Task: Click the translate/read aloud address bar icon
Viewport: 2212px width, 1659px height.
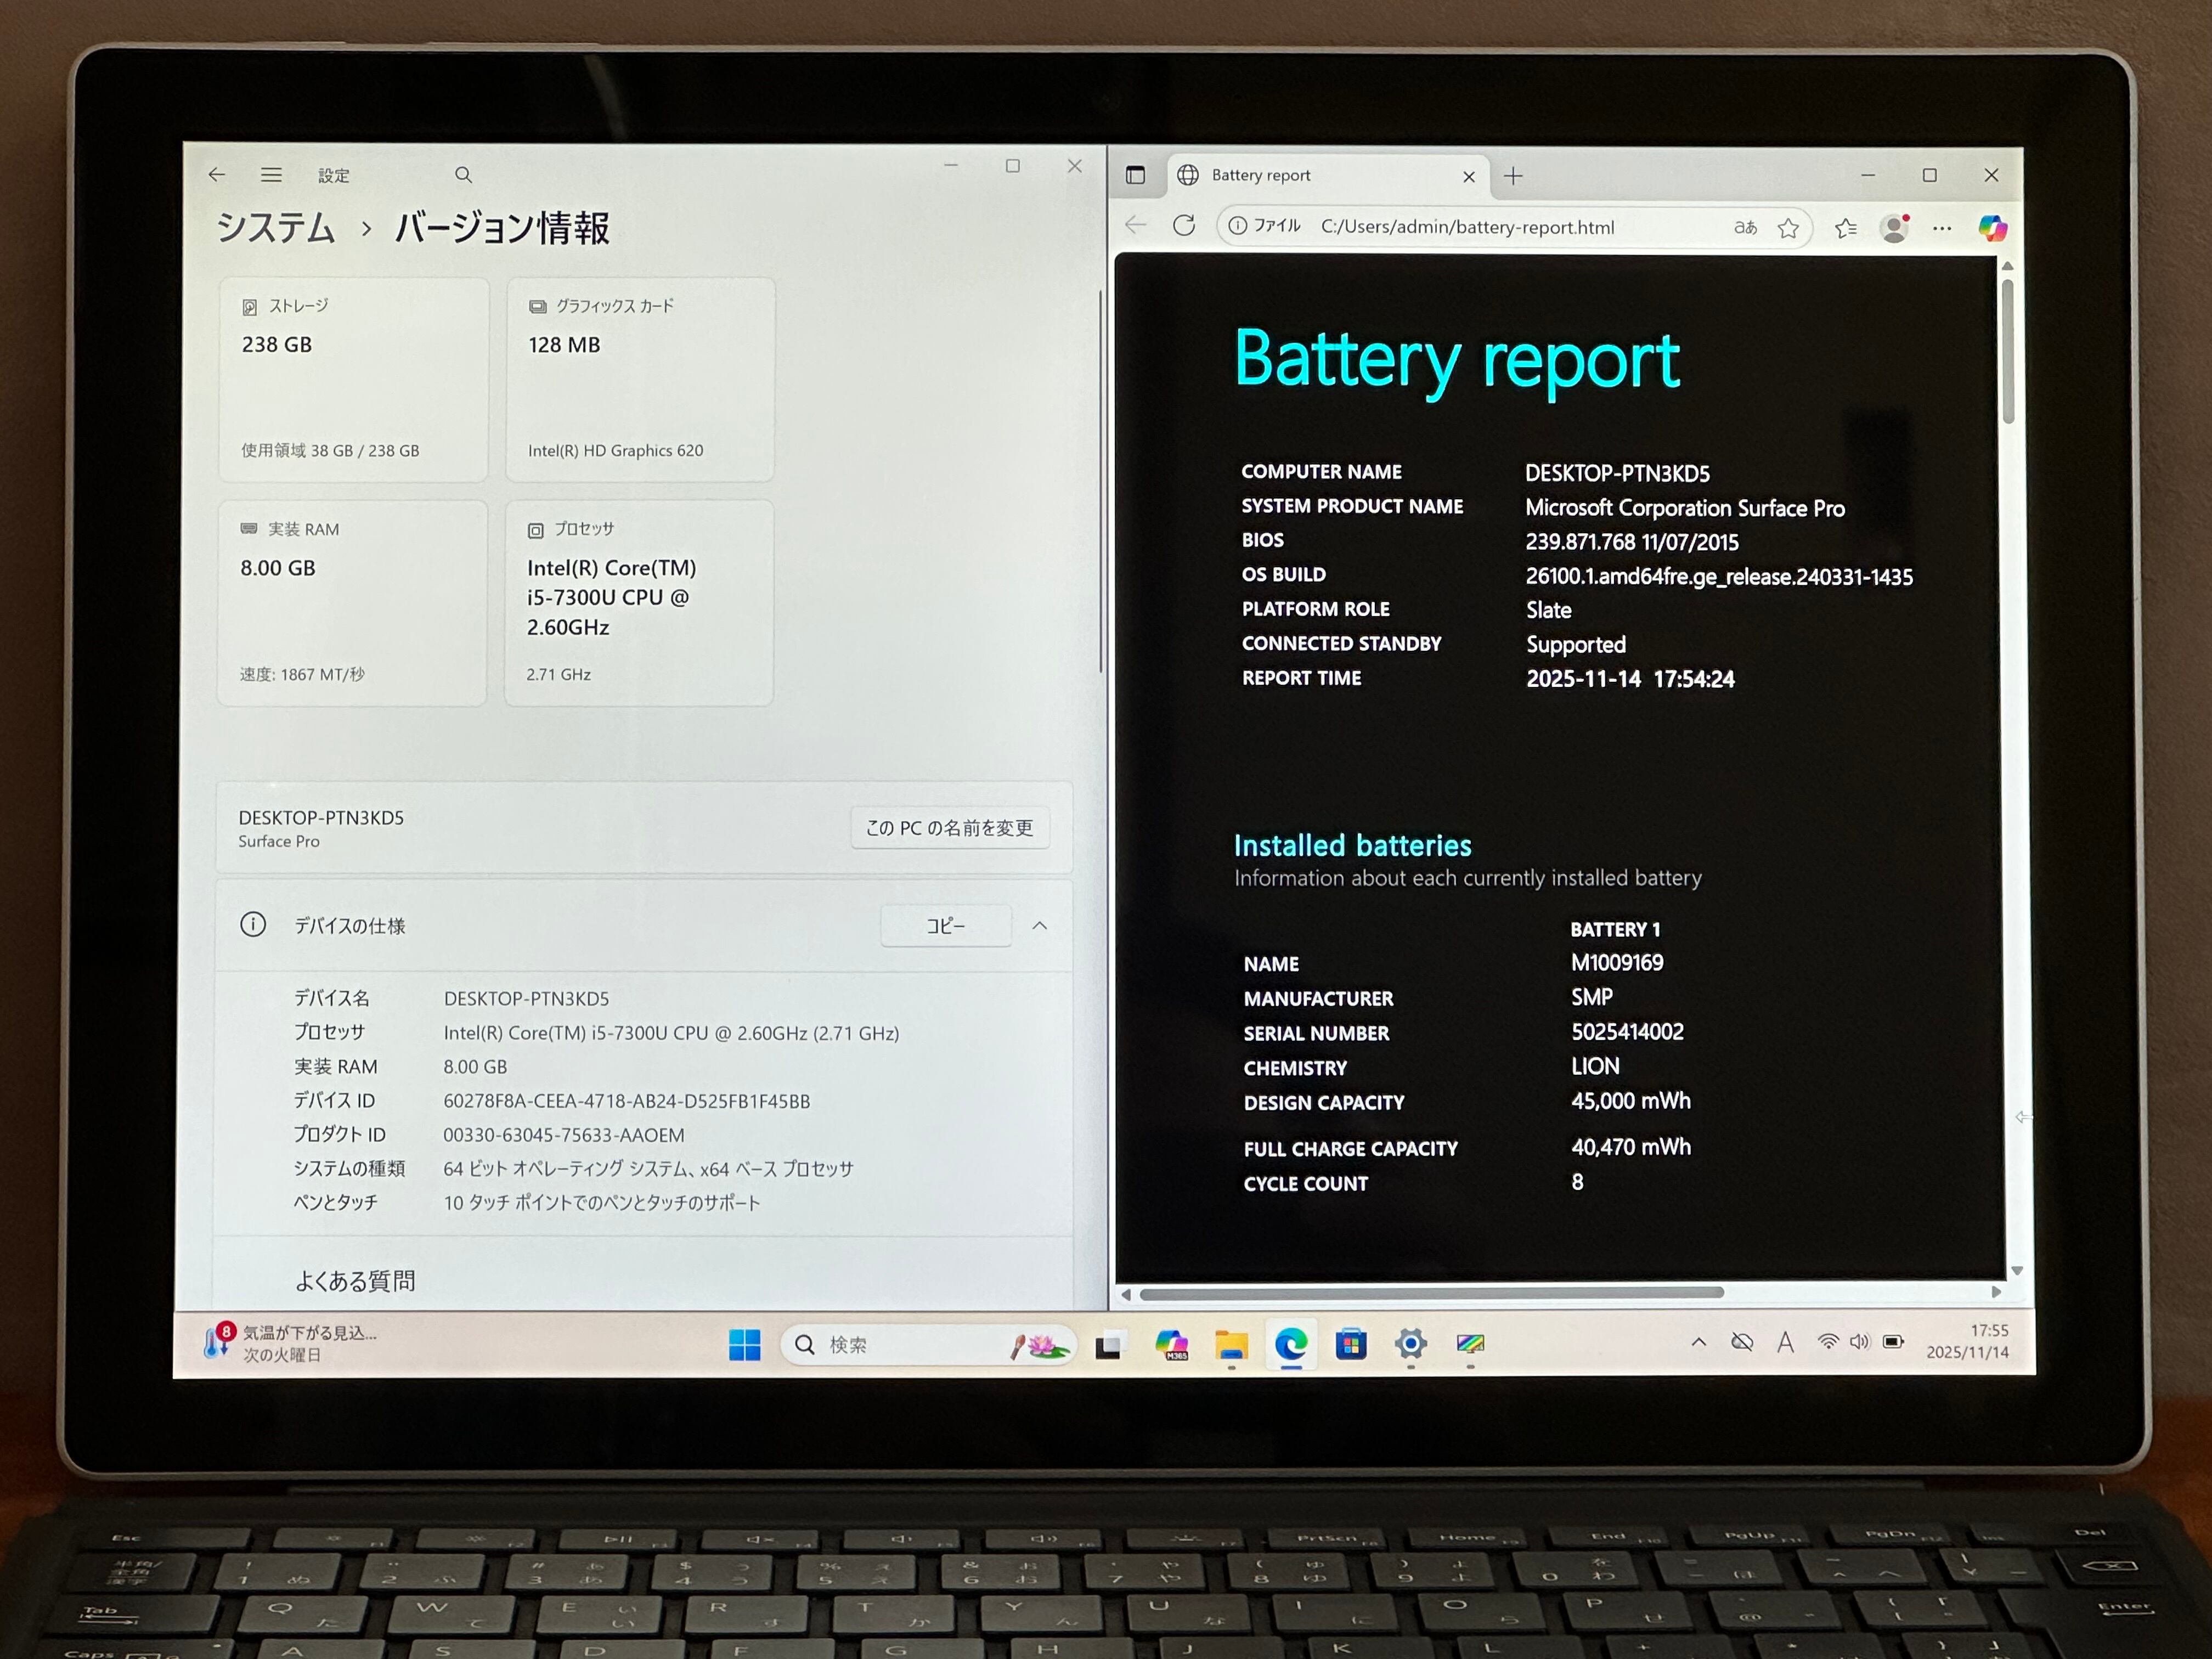Action: point(1745,228)
